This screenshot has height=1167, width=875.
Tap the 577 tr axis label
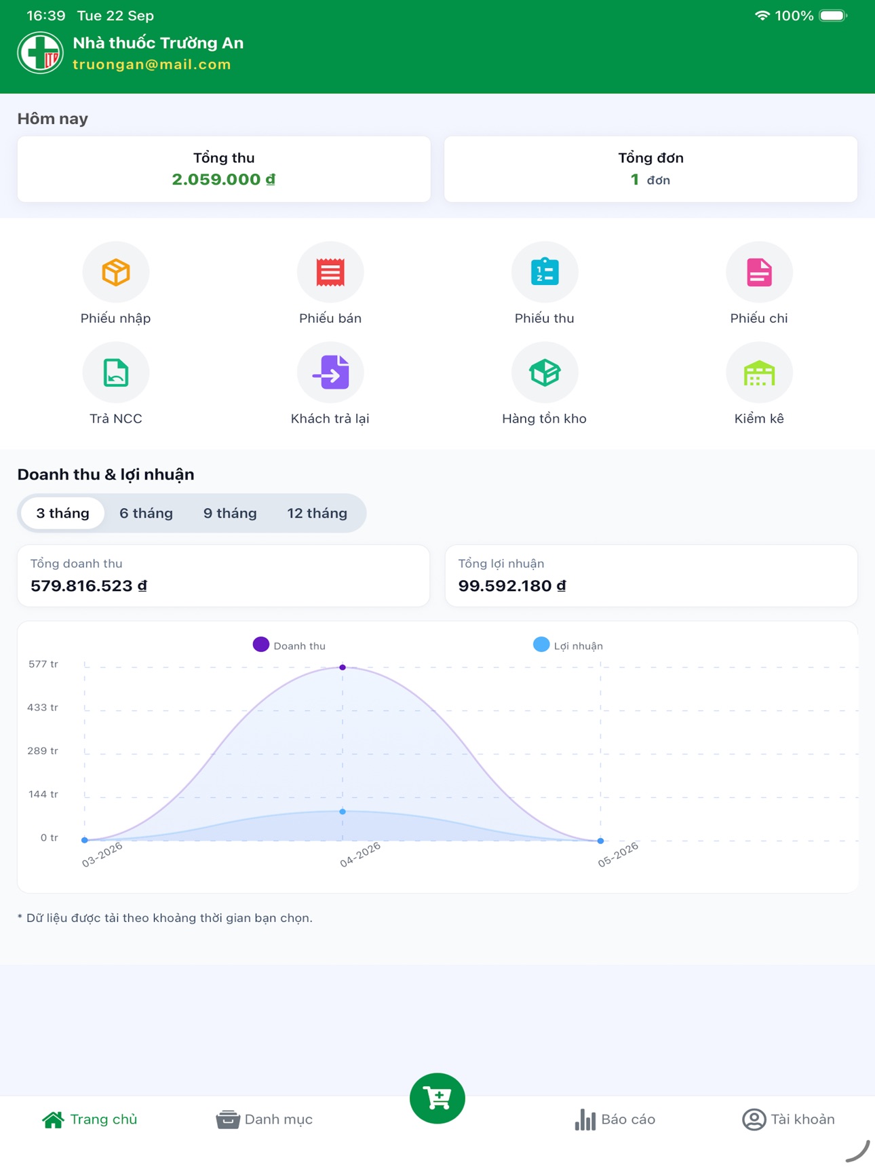(43, 664)
